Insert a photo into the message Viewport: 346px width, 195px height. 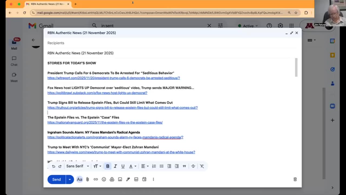(x=120, y=179)
